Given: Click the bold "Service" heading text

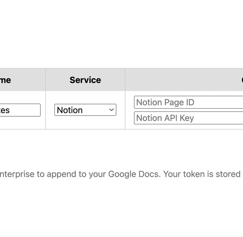Looking at the screenshot, I should pos(85,80).
